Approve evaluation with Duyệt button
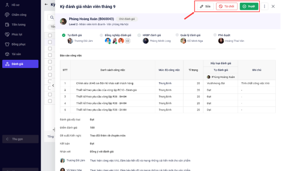The image size is (282, 171). [x=249, y=6]
